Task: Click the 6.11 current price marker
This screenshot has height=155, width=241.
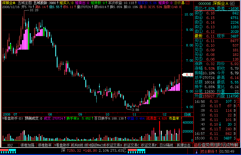Action: coord(187,75)
